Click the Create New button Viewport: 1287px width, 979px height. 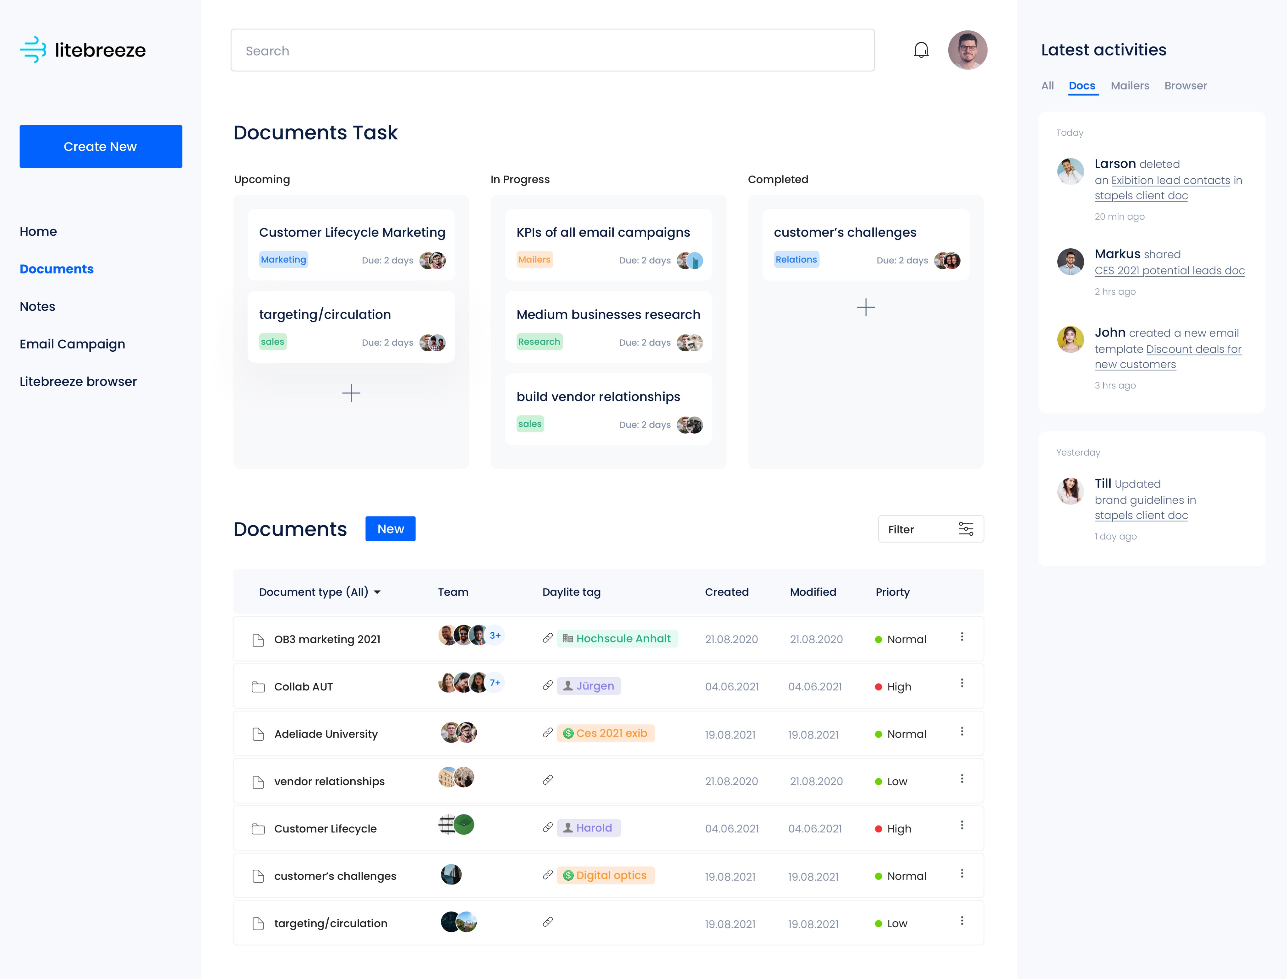[100, 146]
